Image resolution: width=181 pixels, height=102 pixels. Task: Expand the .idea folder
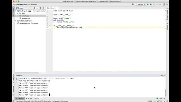pos(18,13)
